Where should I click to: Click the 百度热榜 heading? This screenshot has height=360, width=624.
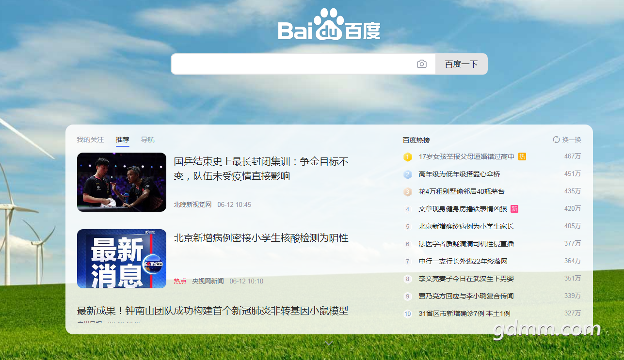coord(416,140)
